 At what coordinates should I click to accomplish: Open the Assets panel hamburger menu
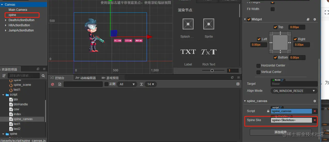coord(44,69)
